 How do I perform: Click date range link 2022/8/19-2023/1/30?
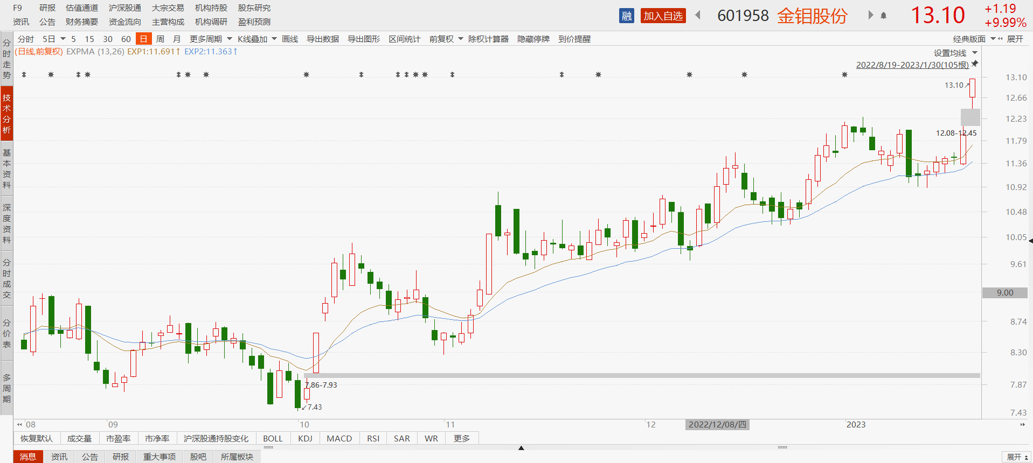(912, 65)
